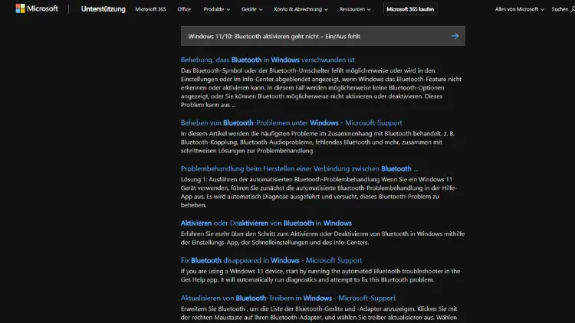Click the text starting 'In diesem Artikel werden die häufigsten'
The width and height of the screenshot is (575, 323).
click(317, 142)
